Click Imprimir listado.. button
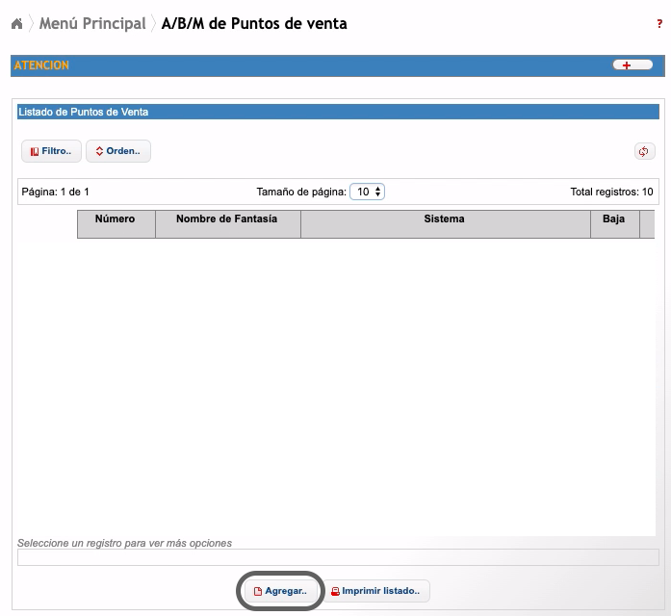Image resolution: width=671 pixels, height=616 pixels. (x=375, y=591)
